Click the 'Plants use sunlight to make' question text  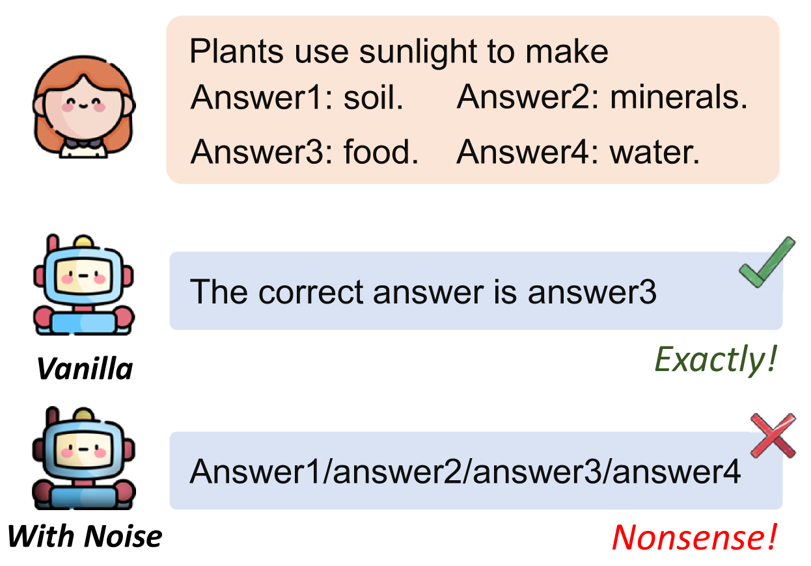click(398, 53)
